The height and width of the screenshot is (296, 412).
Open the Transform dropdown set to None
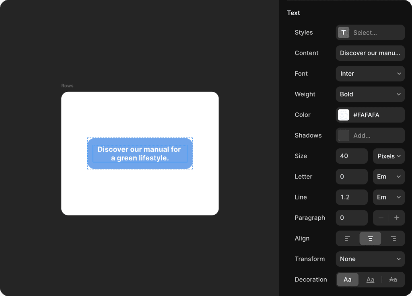tap(370, 259)
